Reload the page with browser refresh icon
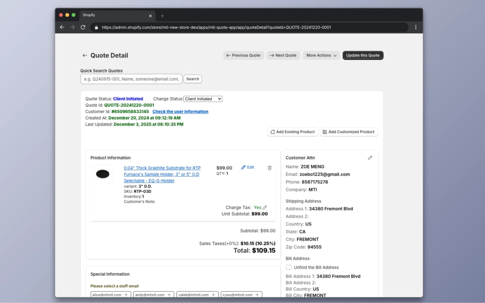Viewport: 485px width, 303px height. click(83, 27)
